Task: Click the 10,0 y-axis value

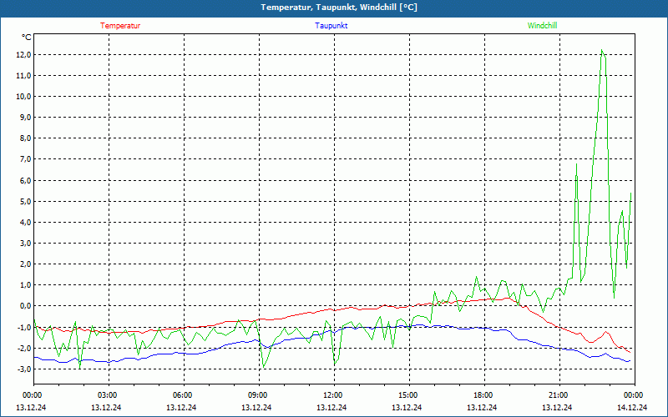Action: point(23,97)
